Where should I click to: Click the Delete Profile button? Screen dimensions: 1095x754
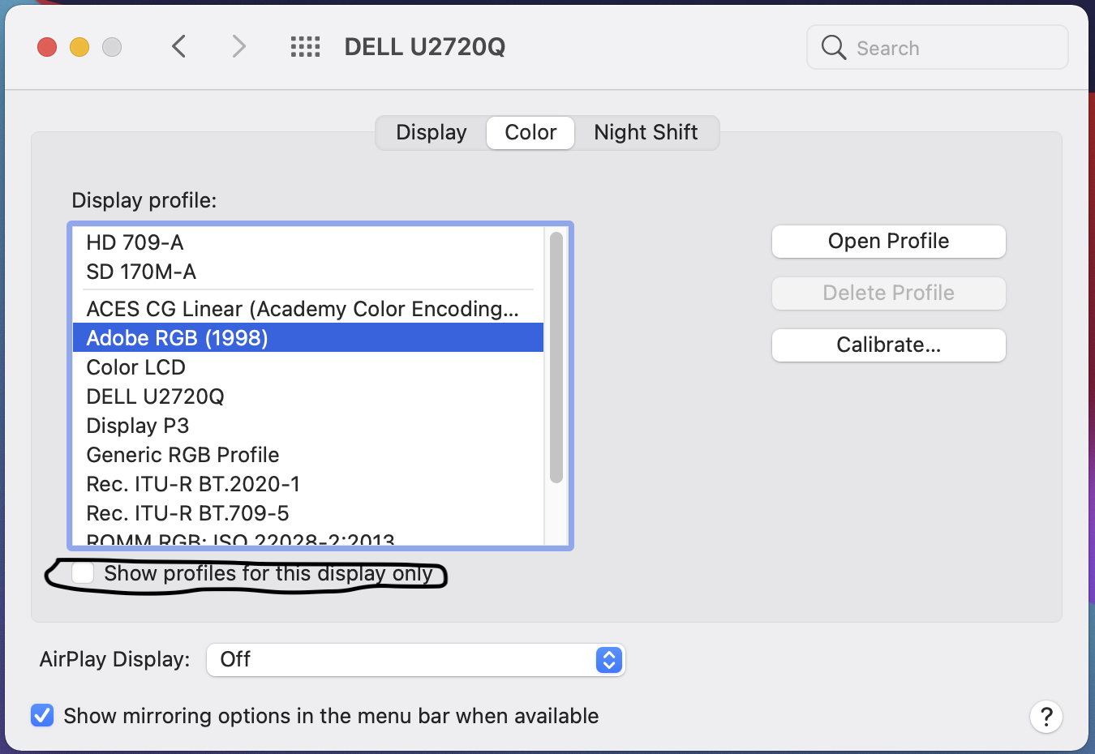(889, 293)
